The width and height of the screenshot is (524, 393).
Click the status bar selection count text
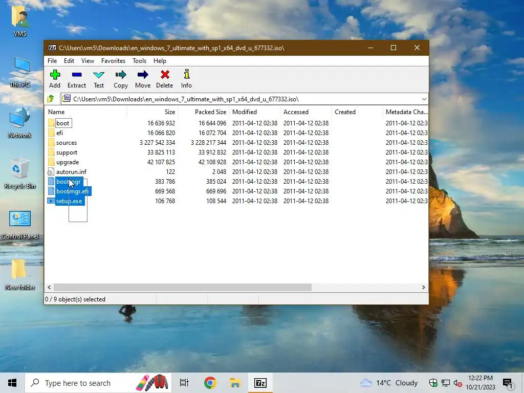[75, 299]
